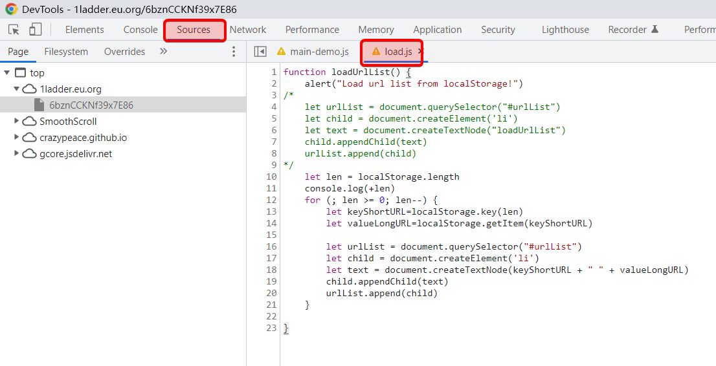Open the Network panel tab
The image size is (716, 366).
[248, 30]
